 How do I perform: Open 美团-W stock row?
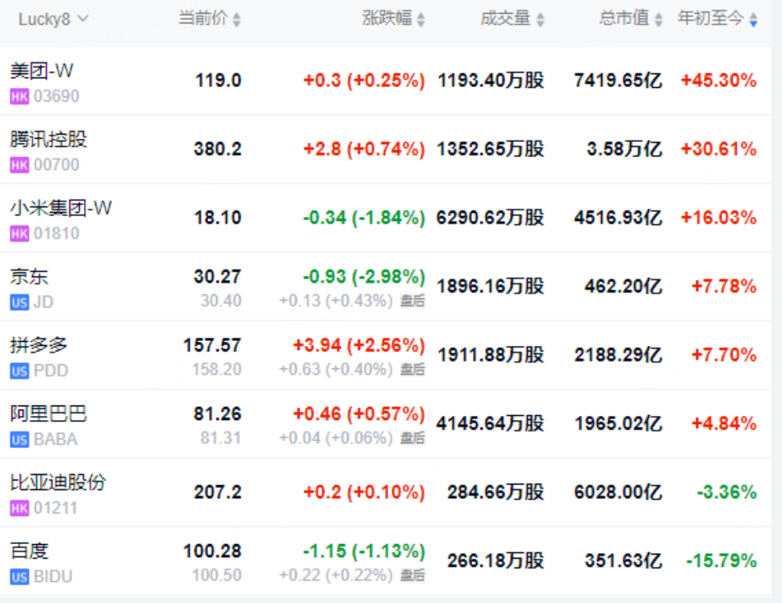(x=386, y=81)
